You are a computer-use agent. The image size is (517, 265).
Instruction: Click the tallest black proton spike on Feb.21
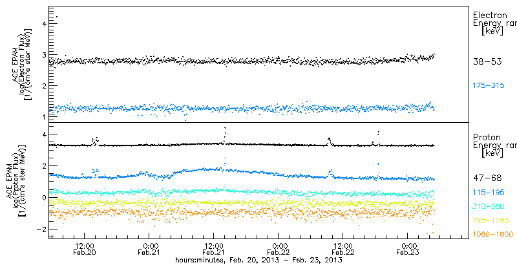[225, 135]
